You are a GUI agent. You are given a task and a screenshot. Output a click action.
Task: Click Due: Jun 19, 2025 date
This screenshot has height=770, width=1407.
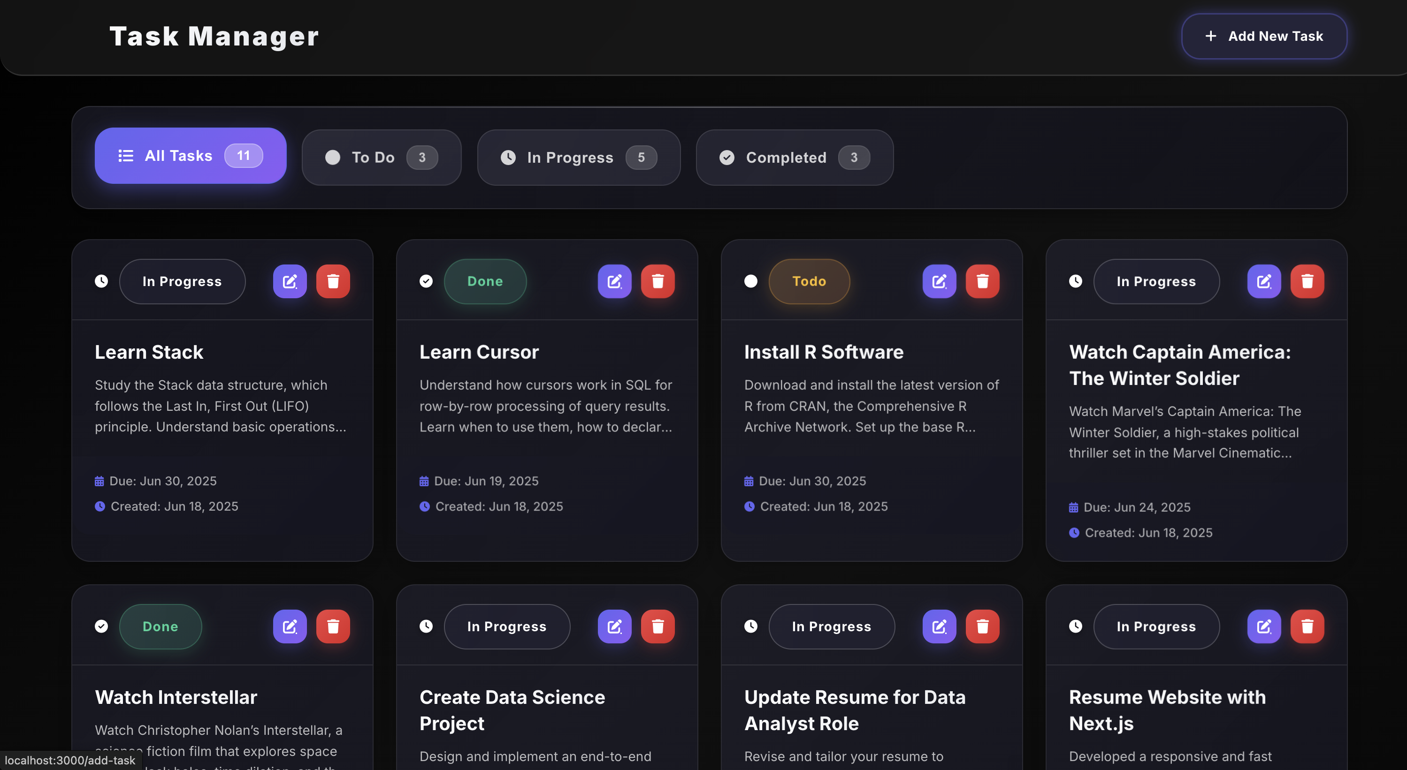pyautogui.click(x=479, y=481)
